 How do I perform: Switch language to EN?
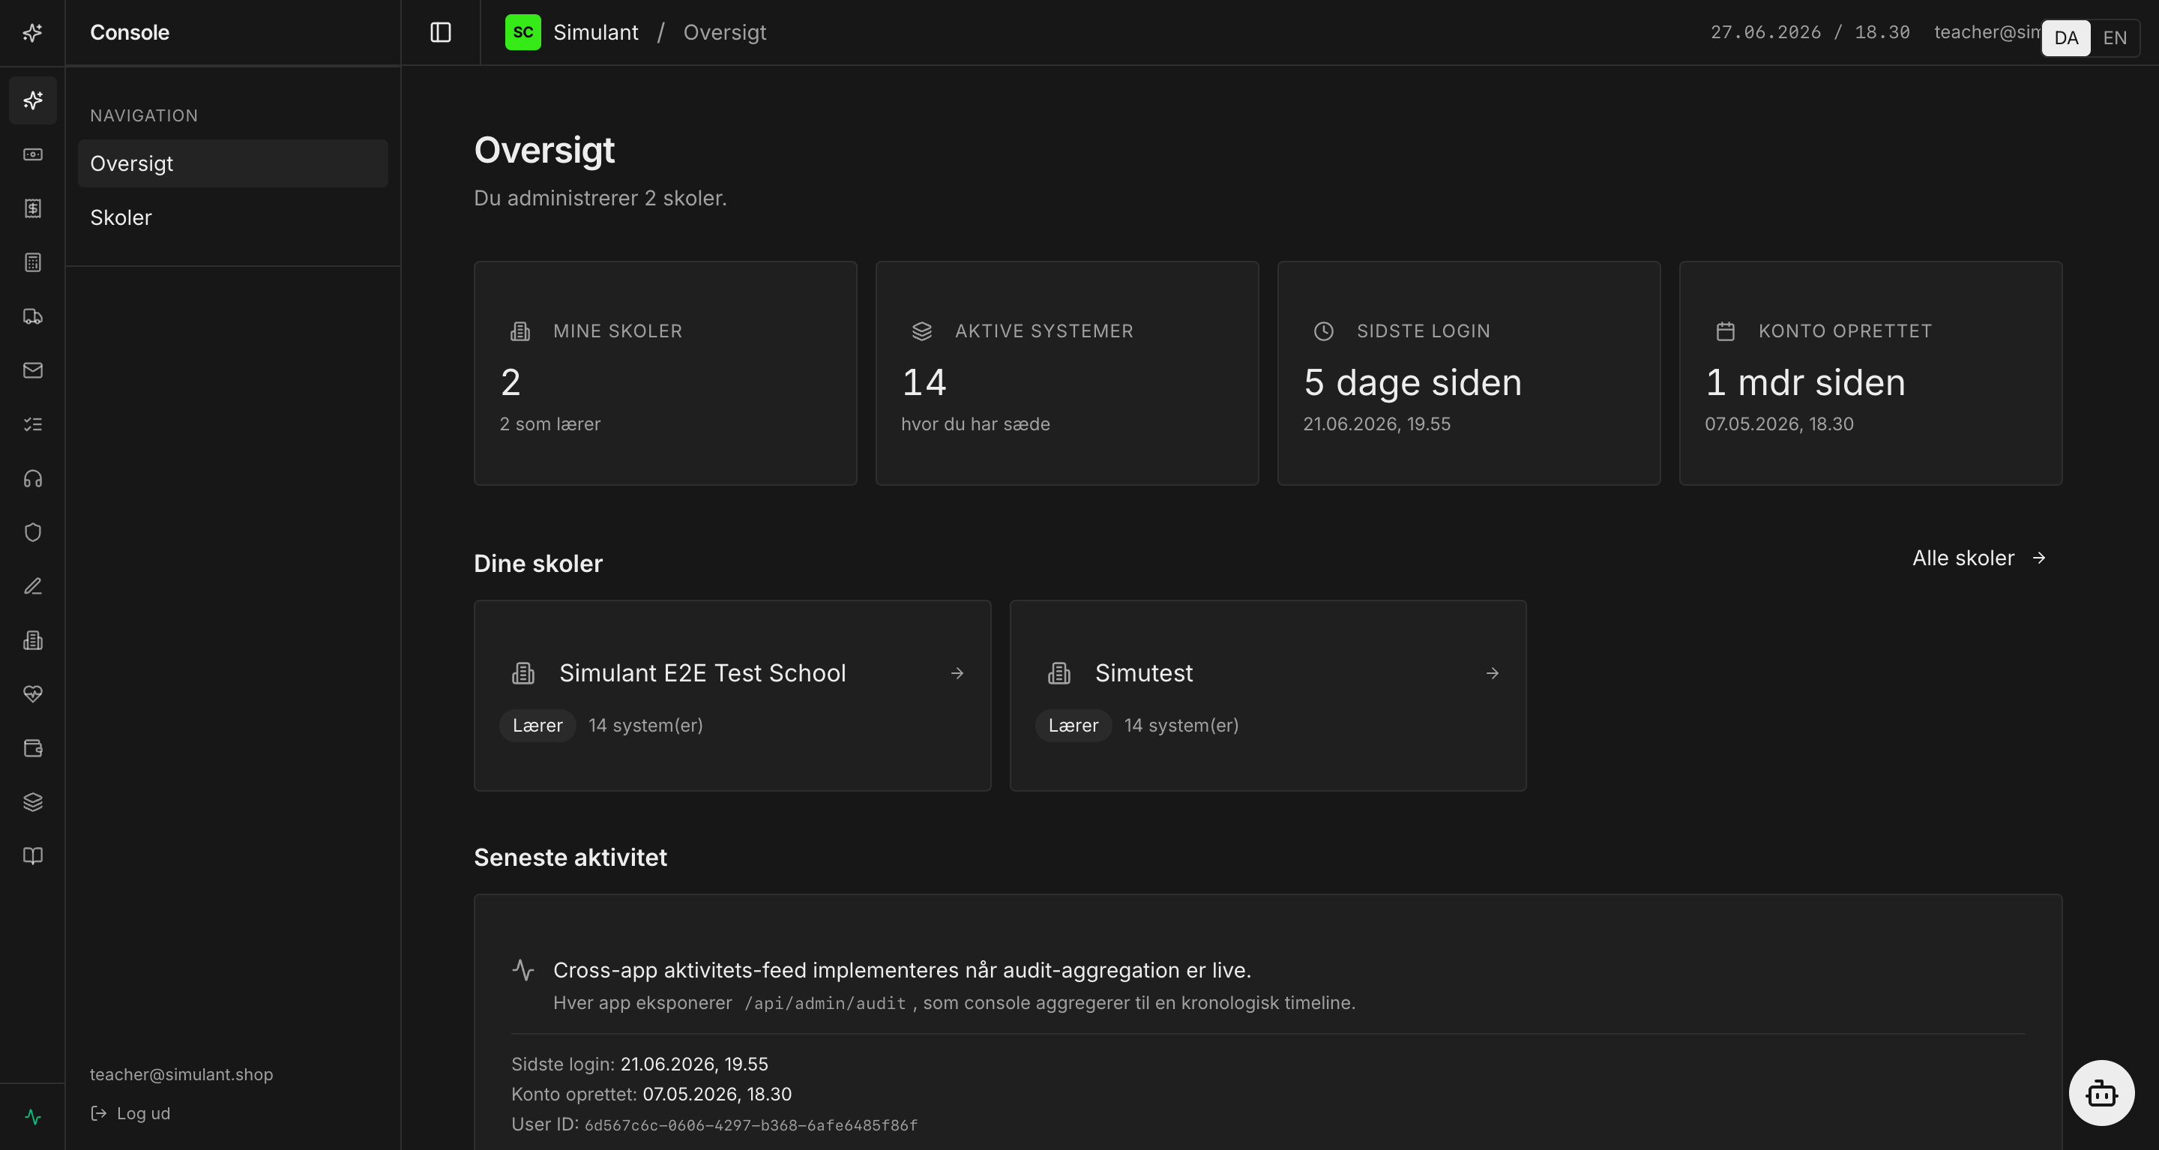tap(2115, 37)
